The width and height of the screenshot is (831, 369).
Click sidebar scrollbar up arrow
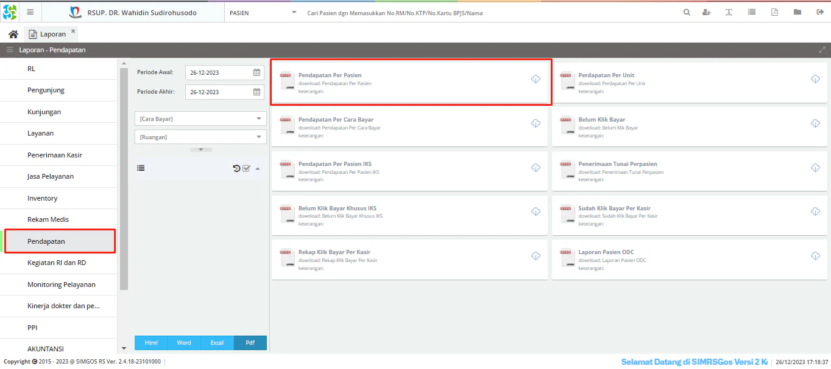124,63
